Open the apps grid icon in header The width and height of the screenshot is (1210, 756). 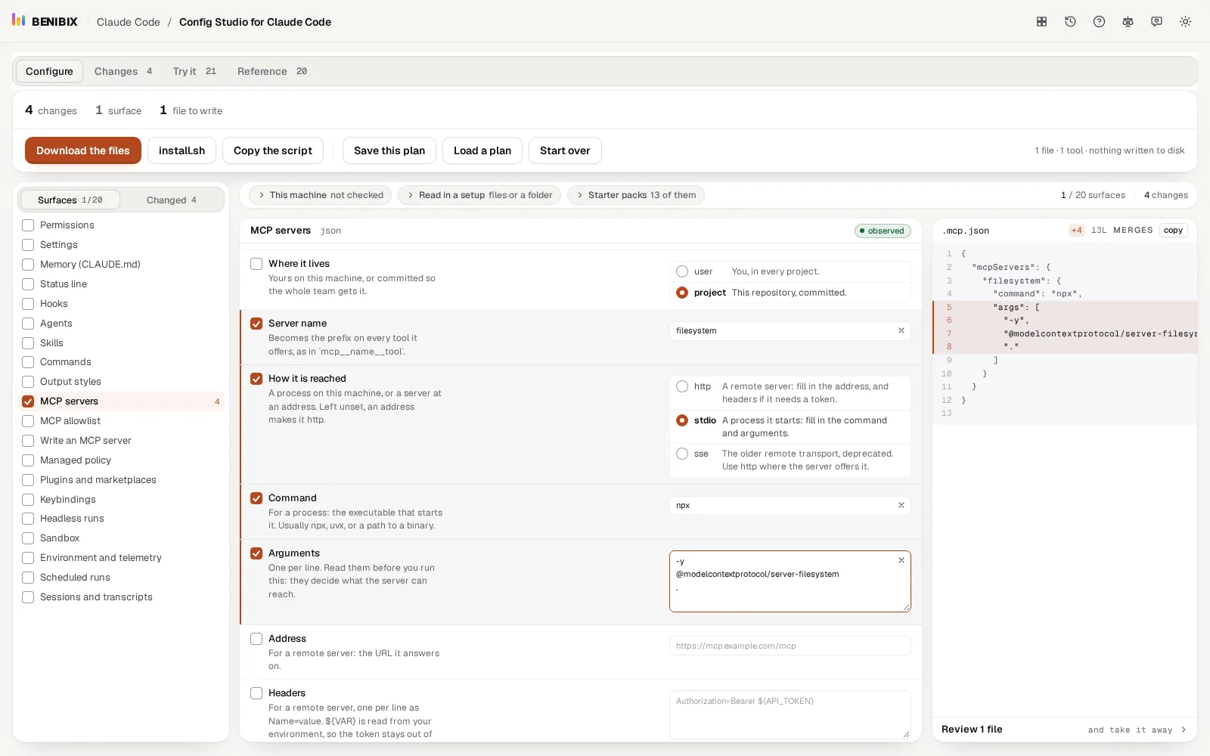[1041, 22]
